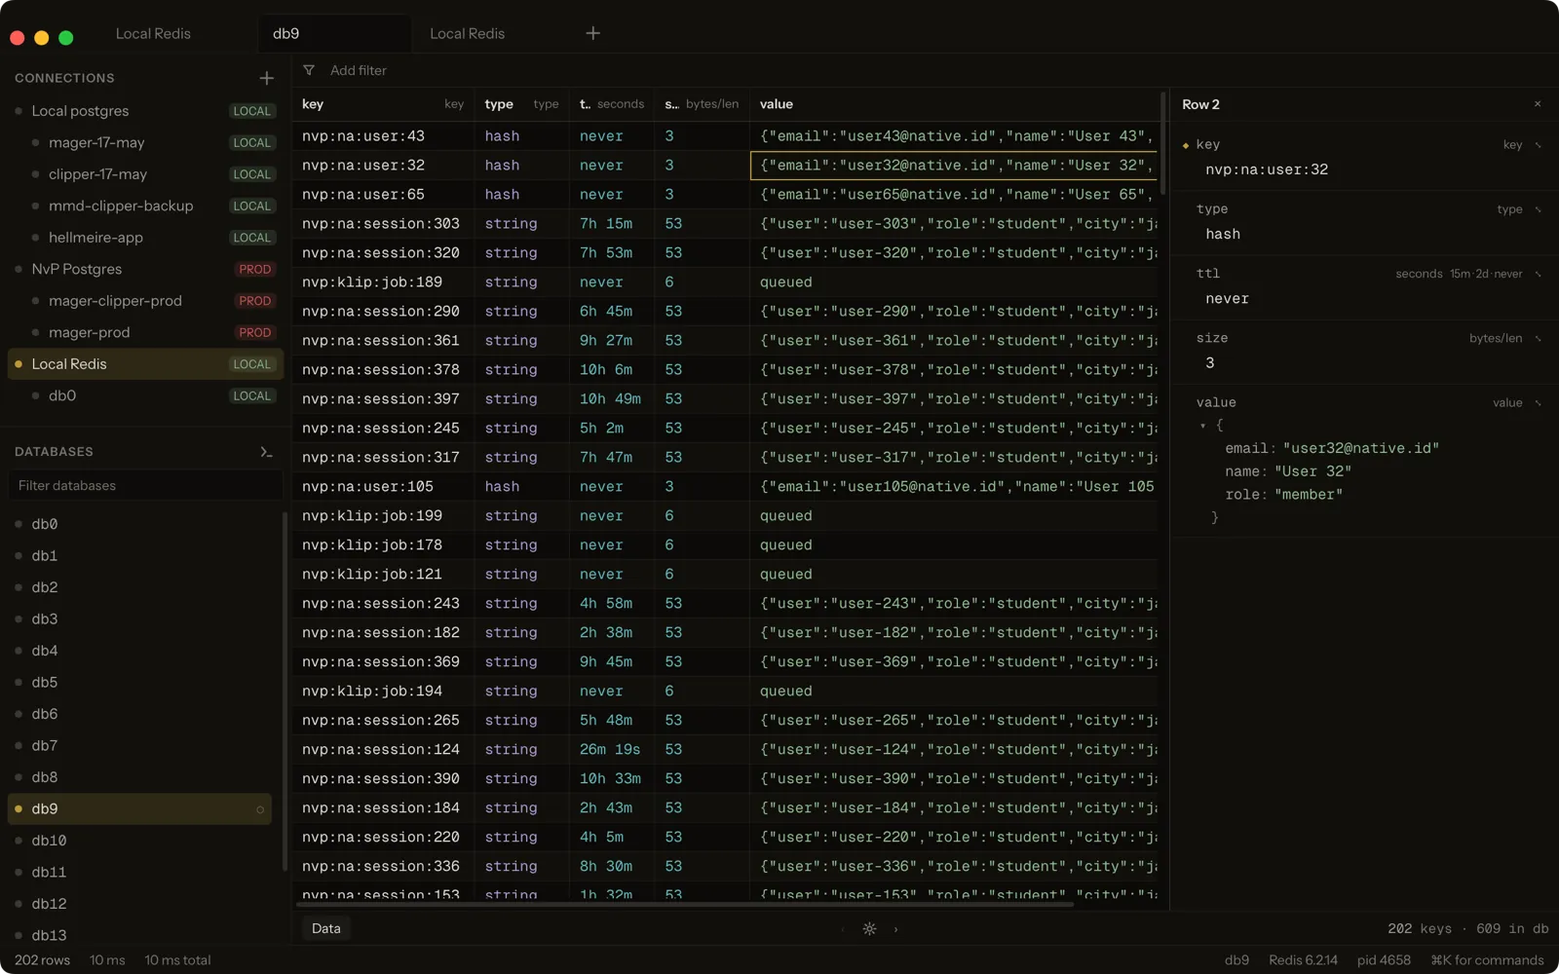Close the Row 2 detail panel
Screen dimensions: 1559x974
point(1538,104)
